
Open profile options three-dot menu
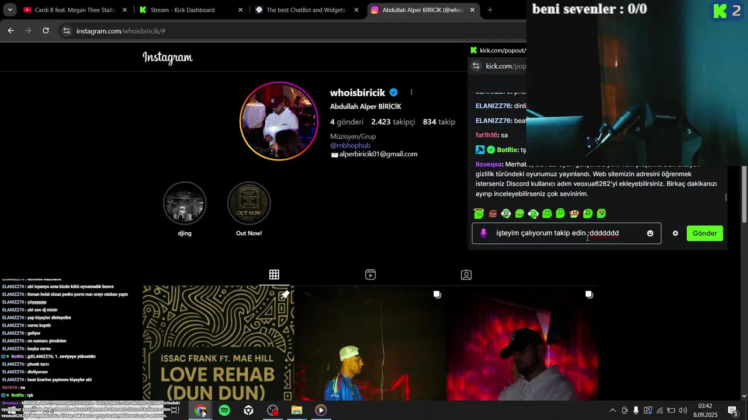(411, 92)
